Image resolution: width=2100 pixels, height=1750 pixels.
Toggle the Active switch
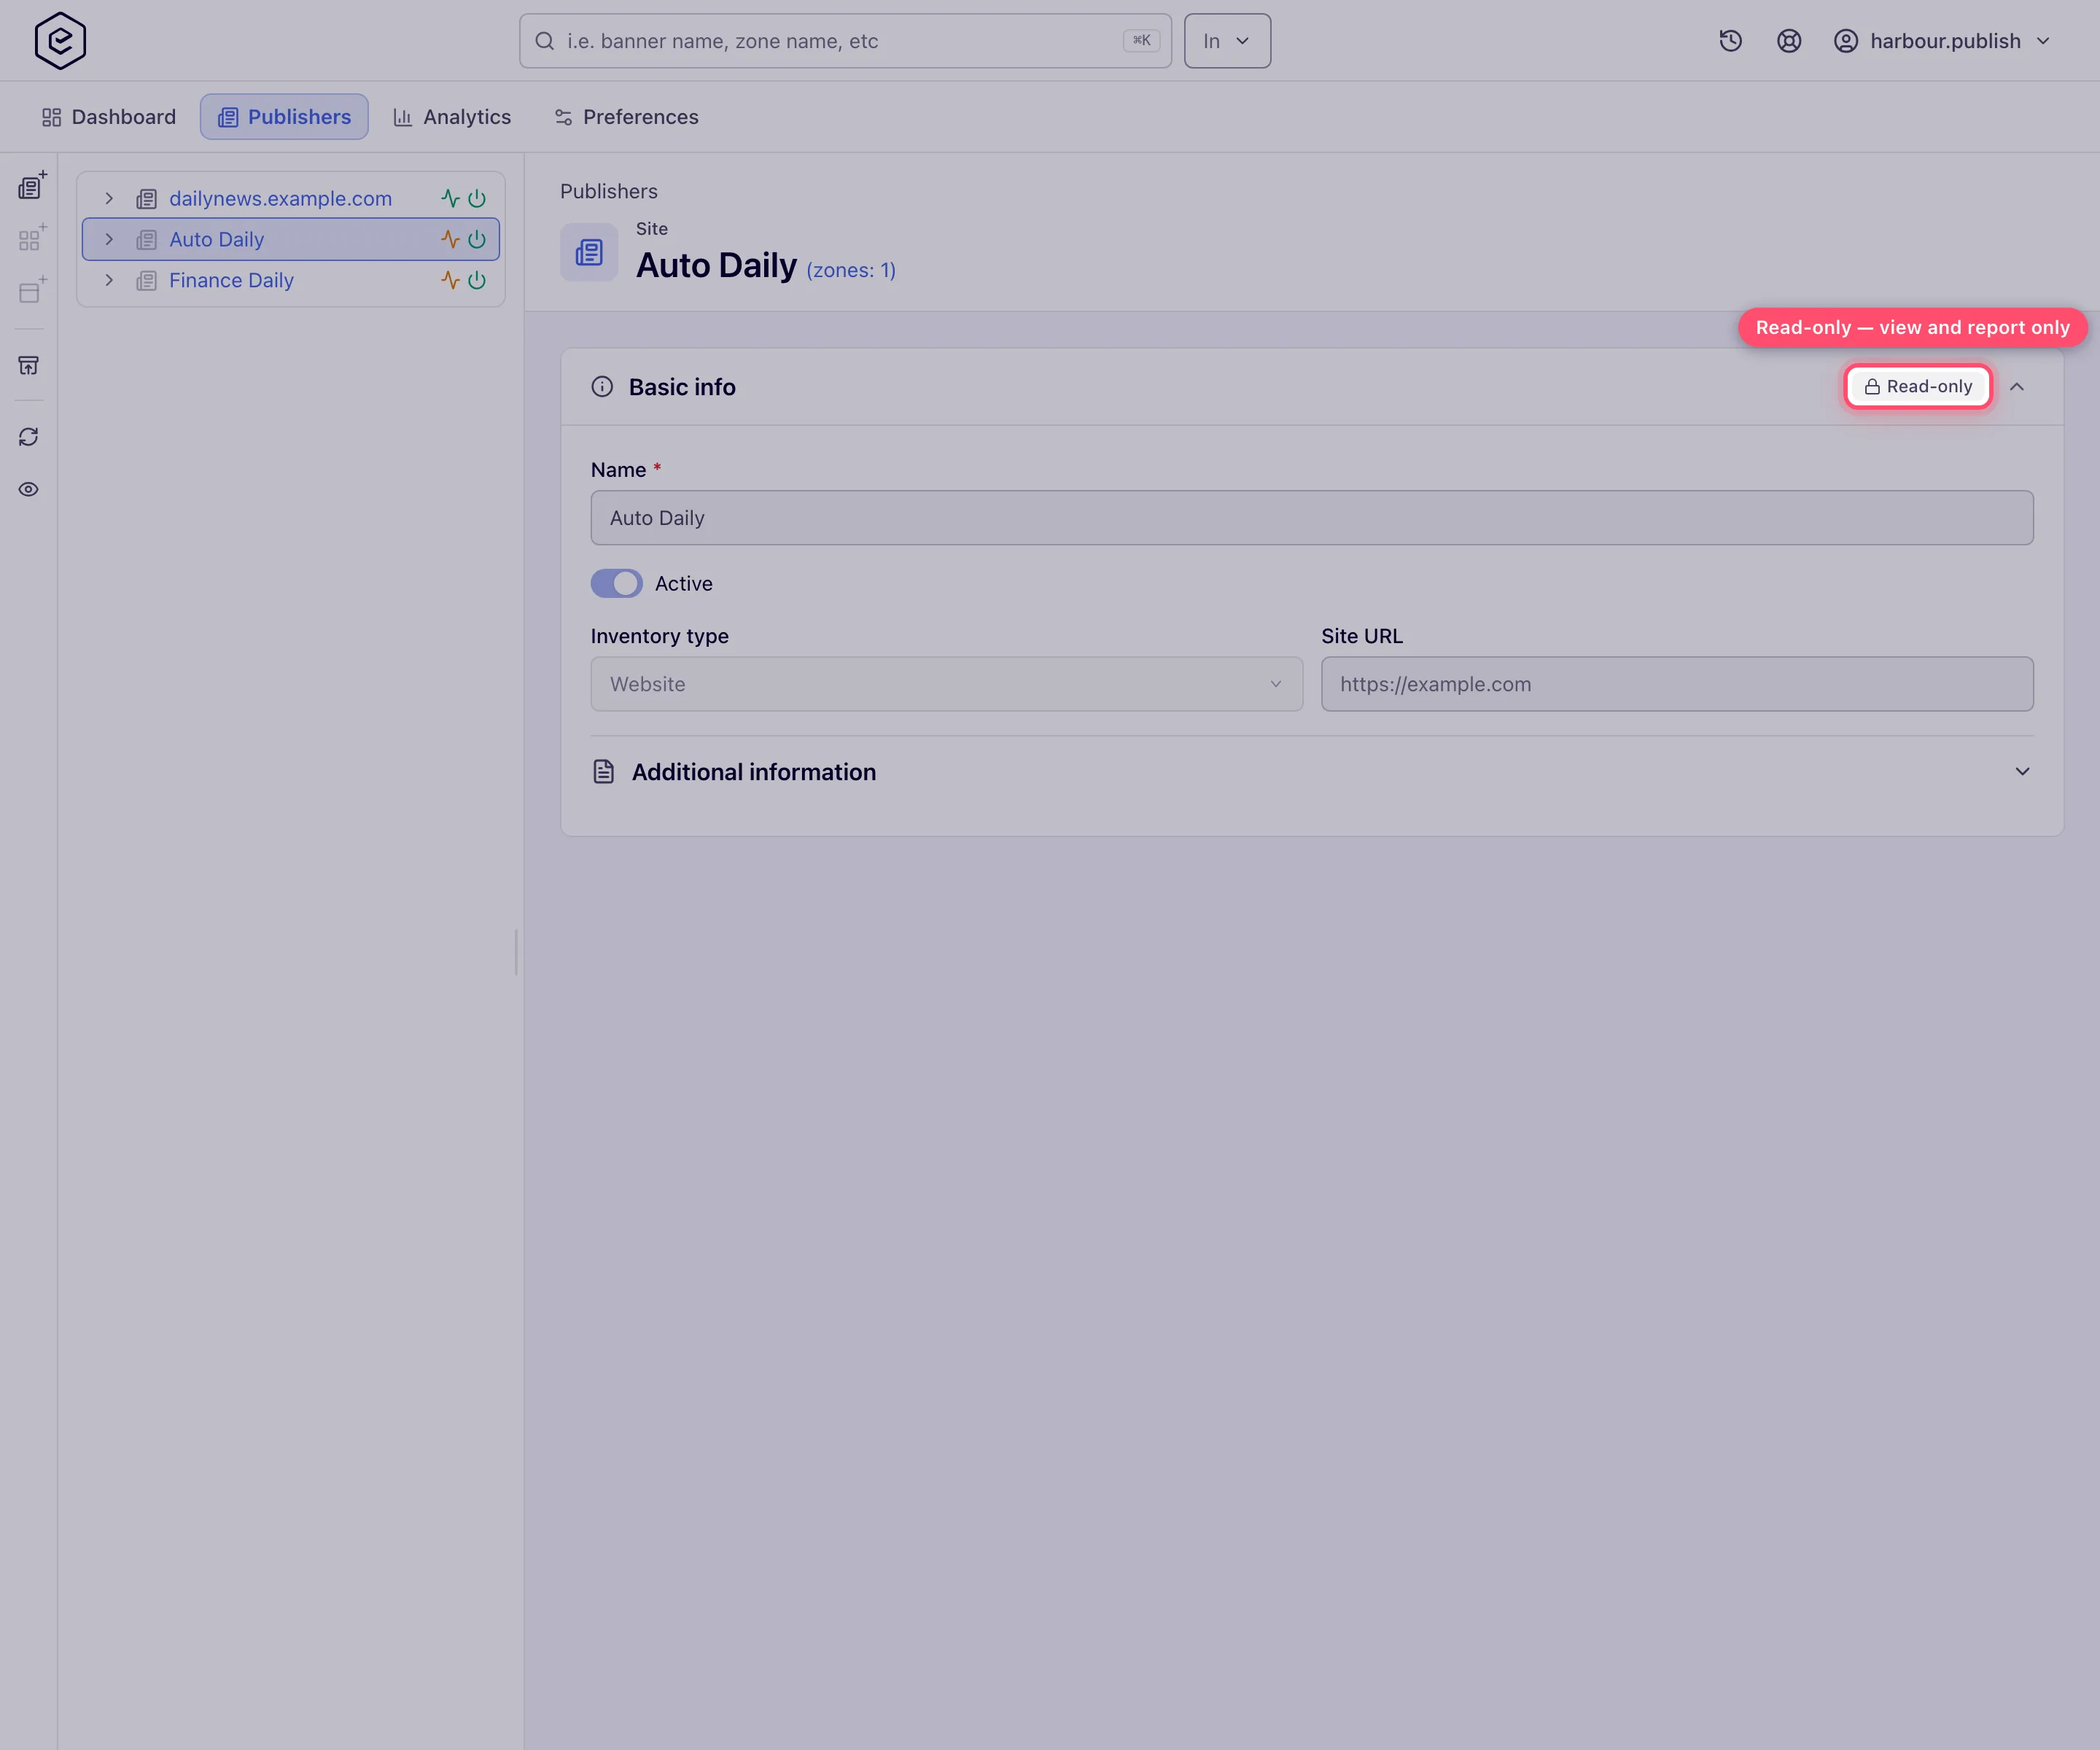pyautogui.click(x=616, y=584)
